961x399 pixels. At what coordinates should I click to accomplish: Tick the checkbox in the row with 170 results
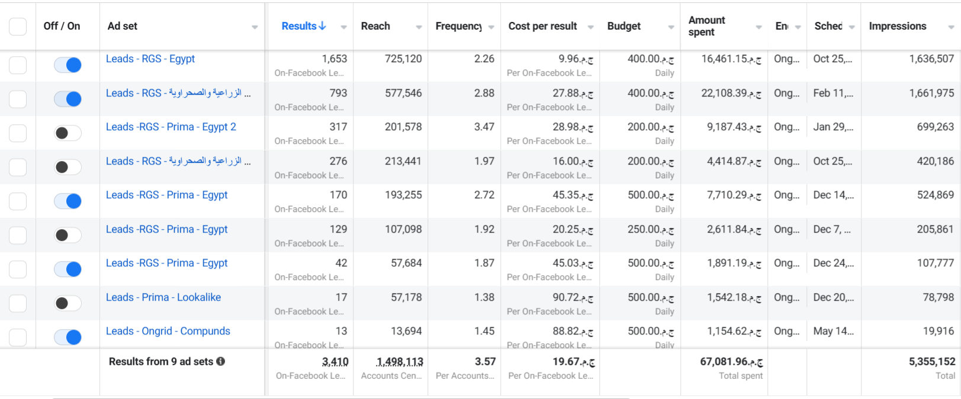click(18, 201)
